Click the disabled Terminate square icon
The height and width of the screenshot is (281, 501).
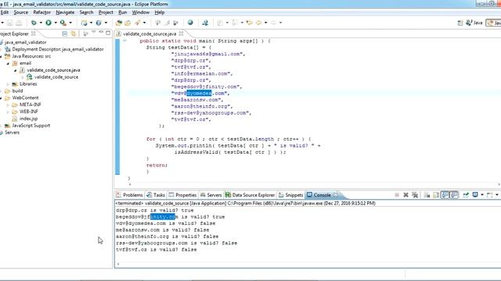click(397, 194)
